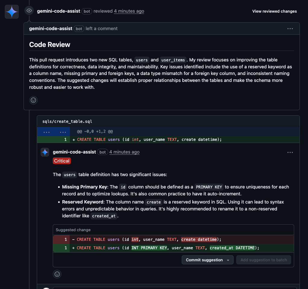Click the Critical severity badge

[x=62, y=161]
